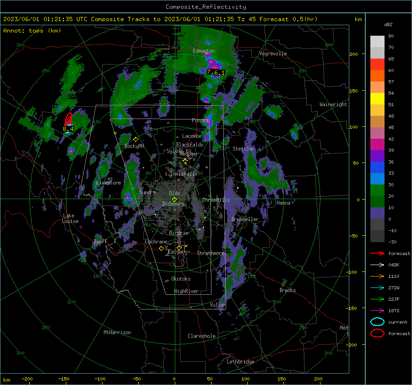Click the Lacombe city label
The width and height of the screenshot is (412, 385).
click(192, 136)
